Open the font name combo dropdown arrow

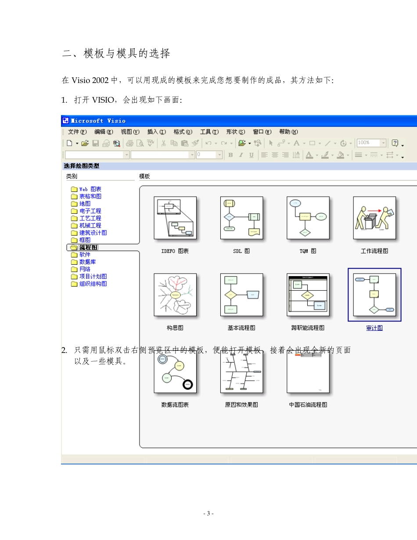192,155
